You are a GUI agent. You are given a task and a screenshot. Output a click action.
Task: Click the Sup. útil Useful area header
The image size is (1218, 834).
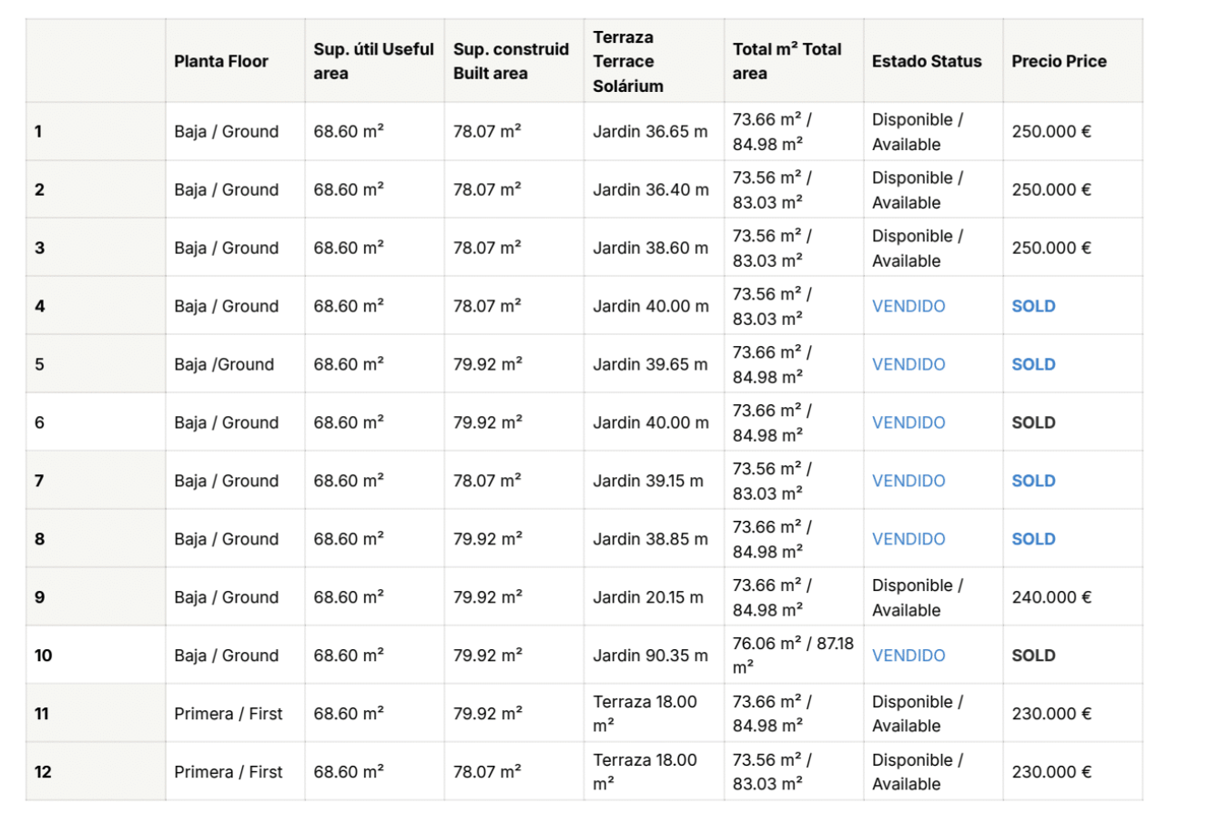coord(373,61)
